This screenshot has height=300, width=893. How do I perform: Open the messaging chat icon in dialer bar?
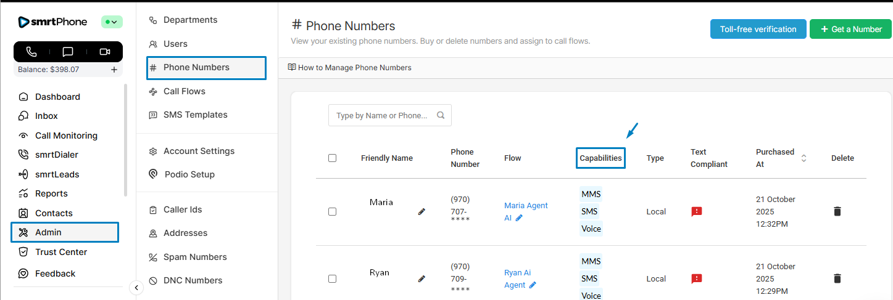tap(68, 52)
